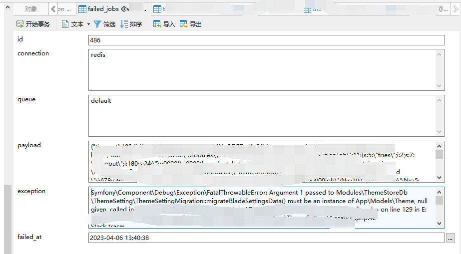Click the exception field scroll down arrow
The height and width of the screenshot is (254, 461).
439,223
